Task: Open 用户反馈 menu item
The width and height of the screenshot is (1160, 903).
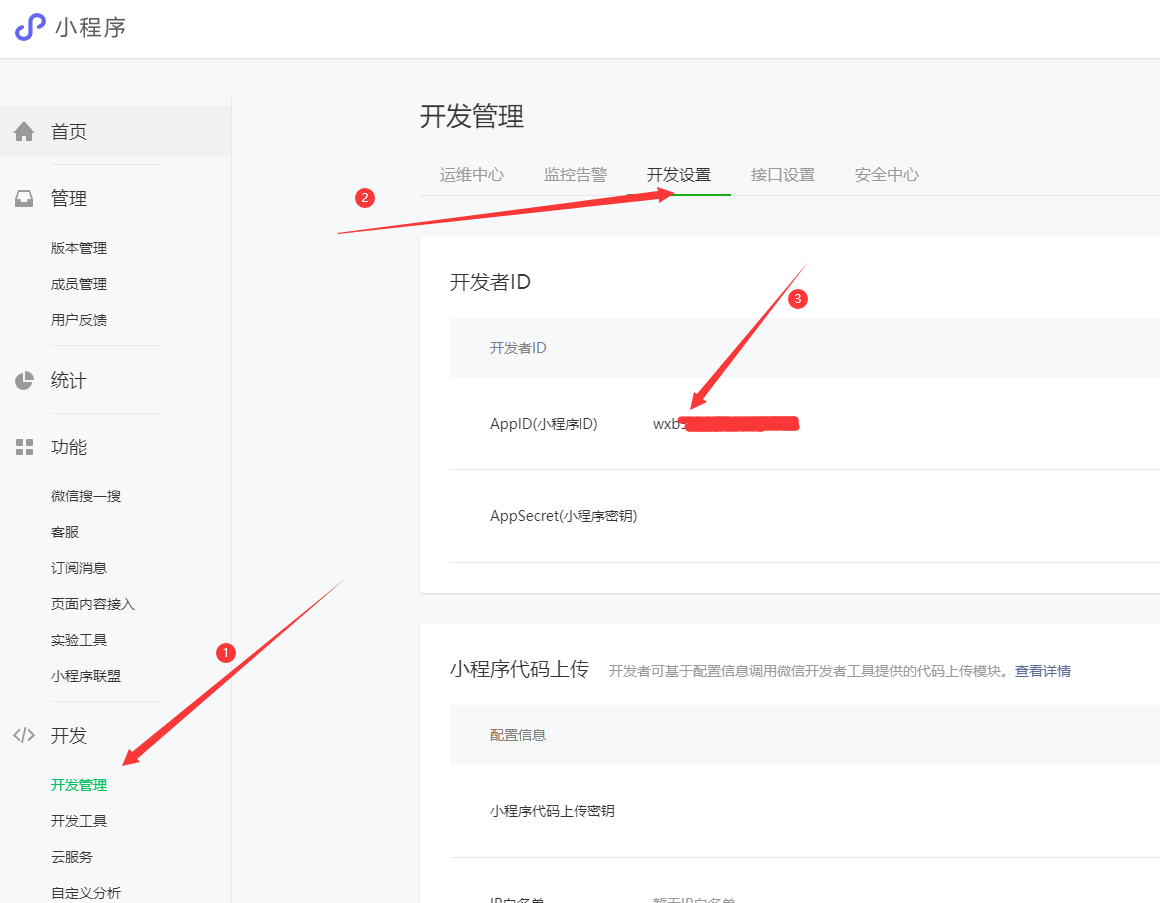Action: pyautogui.click(x=78, y=320)
